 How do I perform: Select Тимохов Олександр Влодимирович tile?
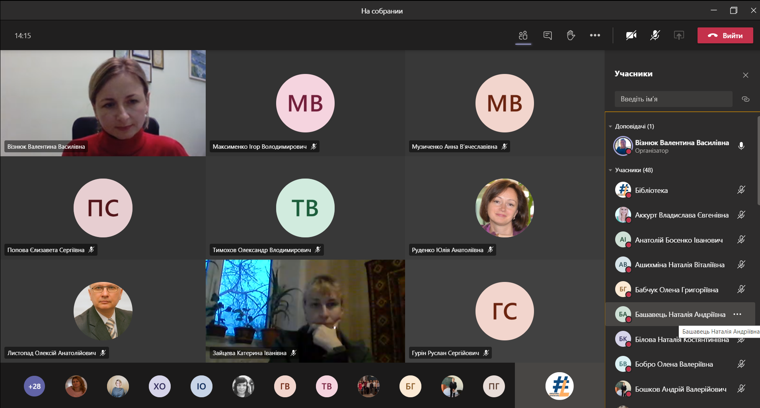click(x=305, y=208)
